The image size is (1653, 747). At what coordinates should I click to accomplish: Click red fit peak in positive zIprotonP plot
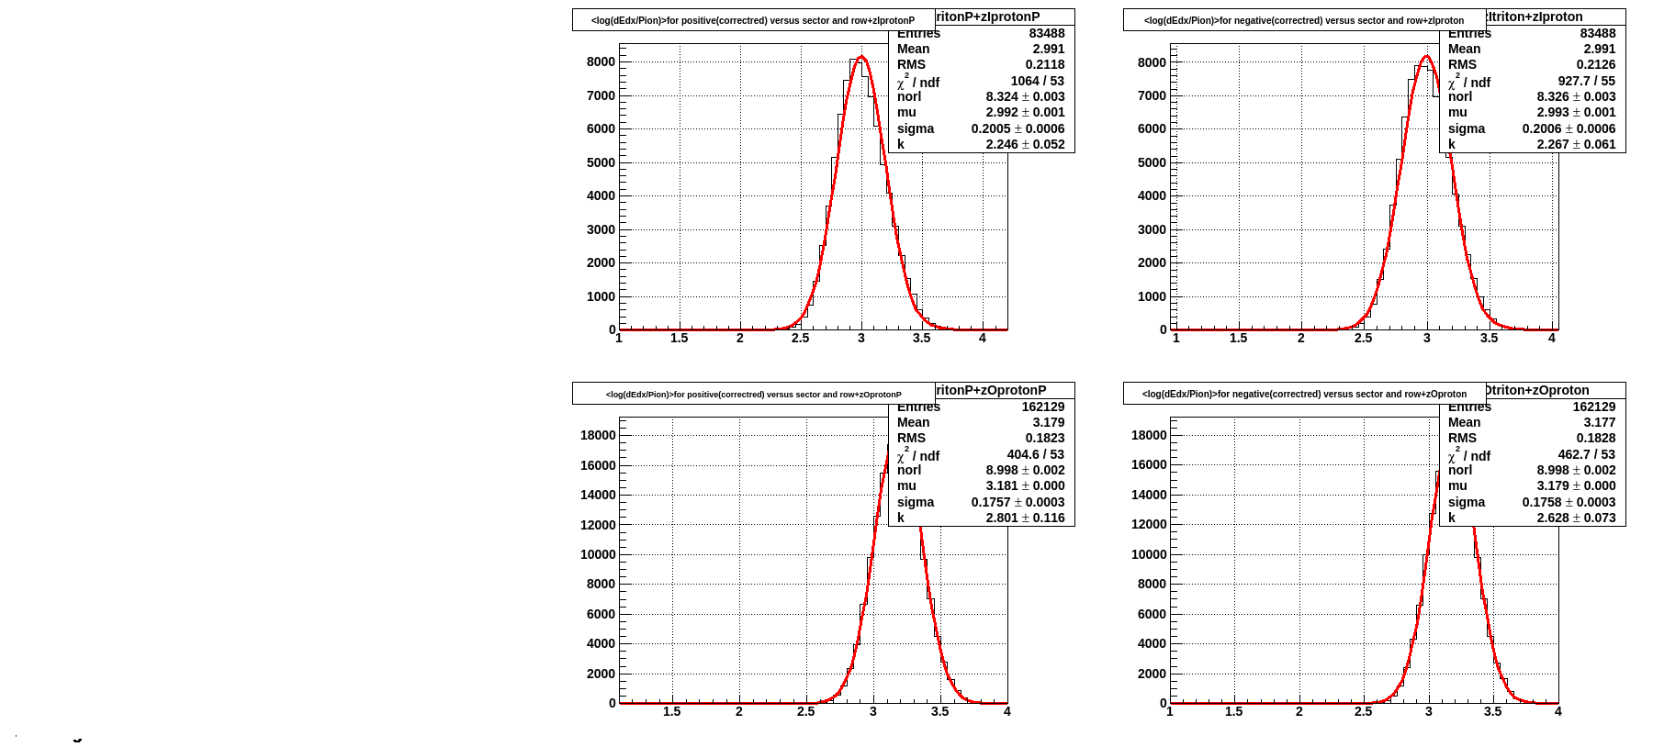click(x=860, y=57)
